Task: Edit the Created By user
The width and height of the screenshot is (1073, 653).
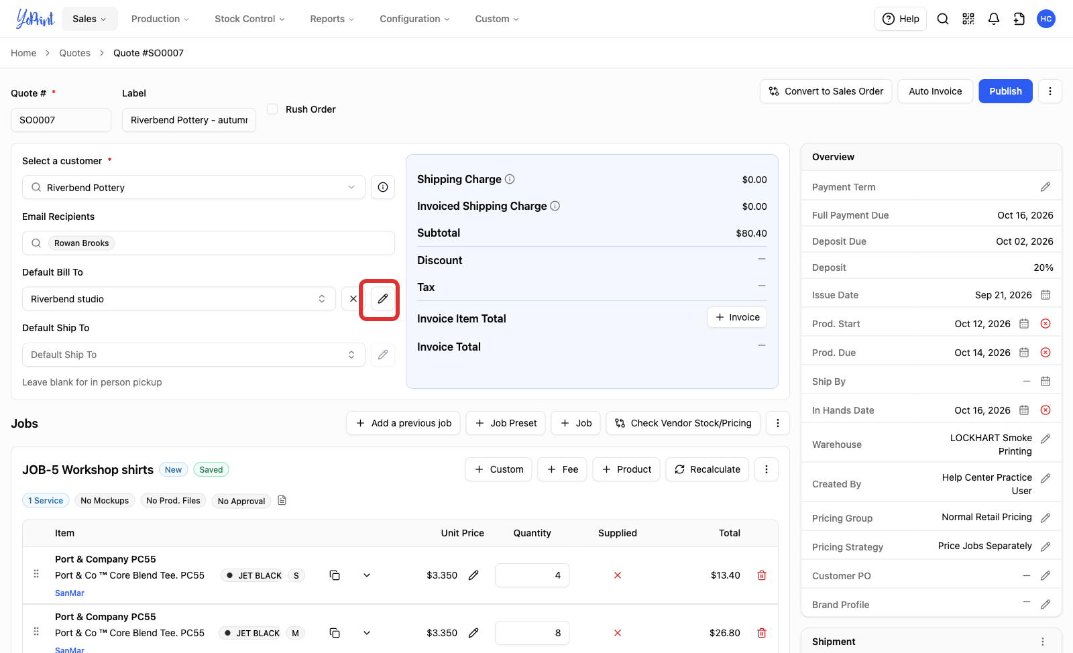Action: click(x=1046, y=478)
